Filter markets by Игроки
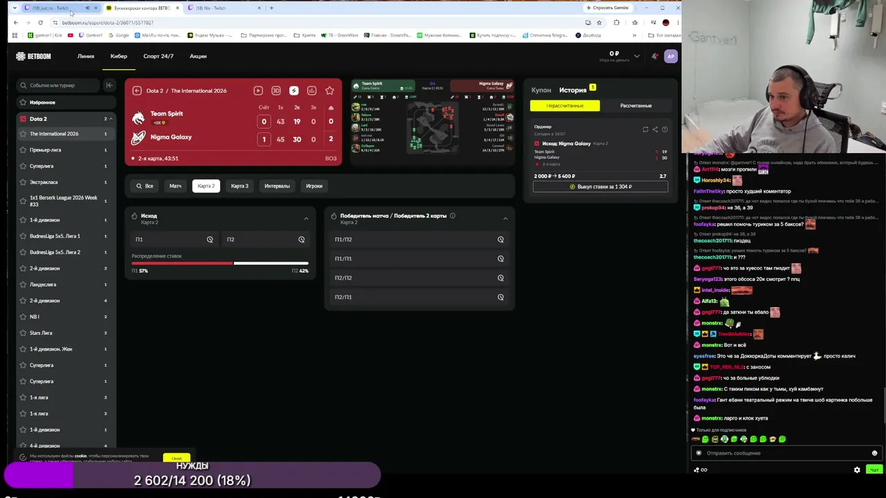The height and width of the screenshot is (498, 886). [314, 186]
